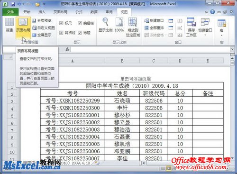The height and width of the screenshot is (174, 237).
Task: Click the Undo arrow in quick access toolbar
Action: click(19, 4)
